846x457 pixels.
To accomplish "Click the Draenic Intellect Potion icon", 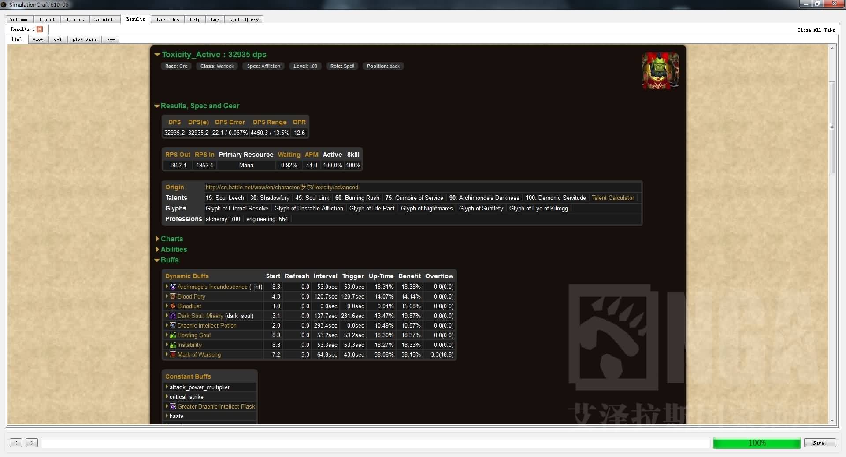I will tap(173, 325).
